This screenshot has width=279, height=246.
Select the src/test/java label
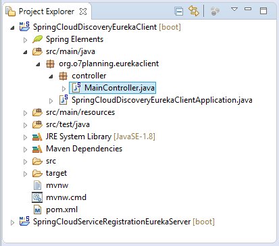(x=68, y=124)
